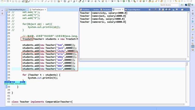Switch to the Java EE perspective
This screenshot has height=110, width=195.
[186, 5]
